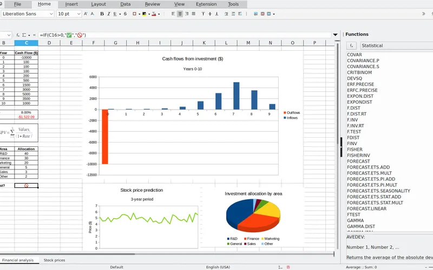This screenshot has width=433, height=270.
Task: Toggle strikethrough formatting
Action: pos(126,14)
